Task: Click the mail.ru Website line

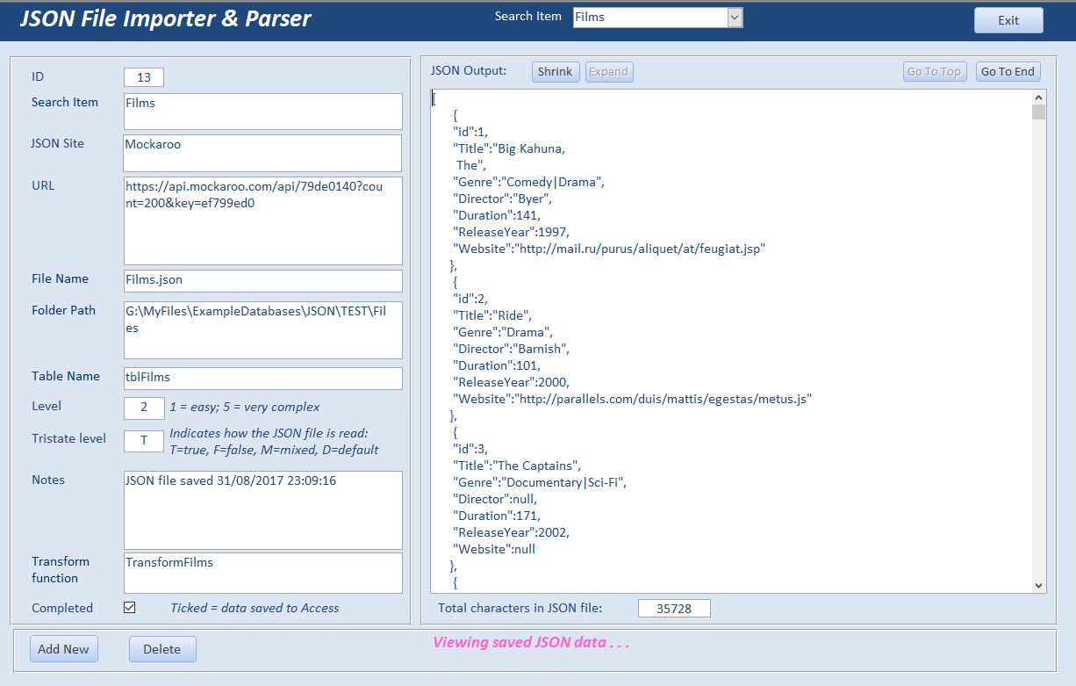Action: coord(609,249)
